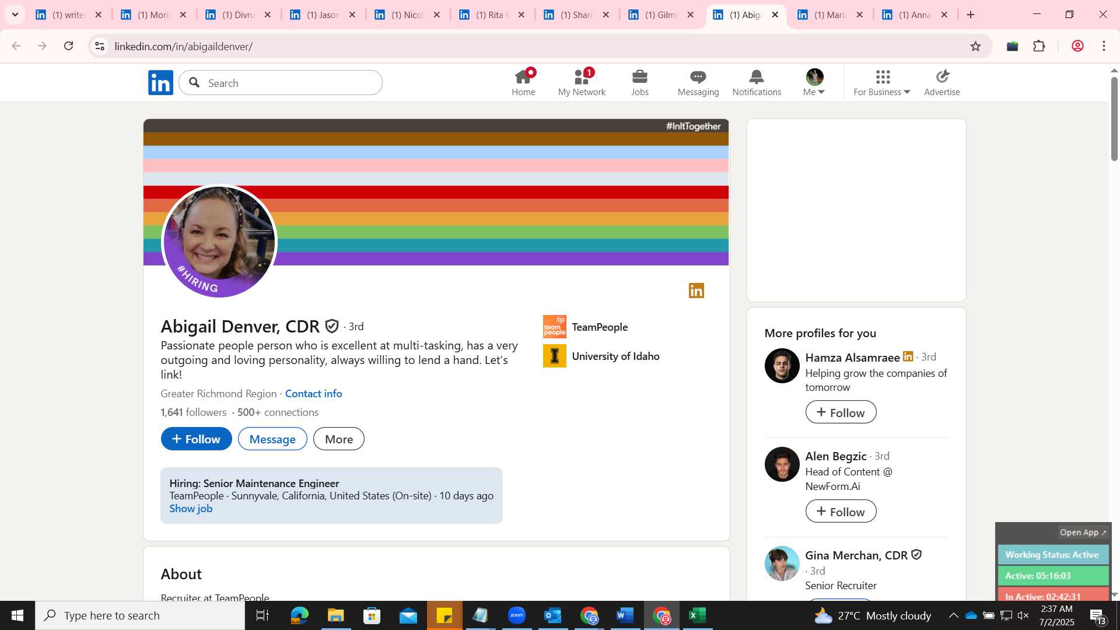The width and height of the screenshot is (1120, 630).
Task: Open Windows notification center icon
Action: tap(1097, 615)
